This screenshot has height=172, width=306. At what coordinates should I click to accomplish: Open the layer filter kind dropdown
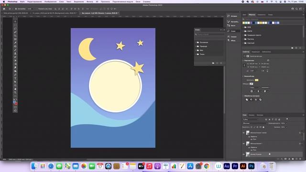(x=251, y=119)
